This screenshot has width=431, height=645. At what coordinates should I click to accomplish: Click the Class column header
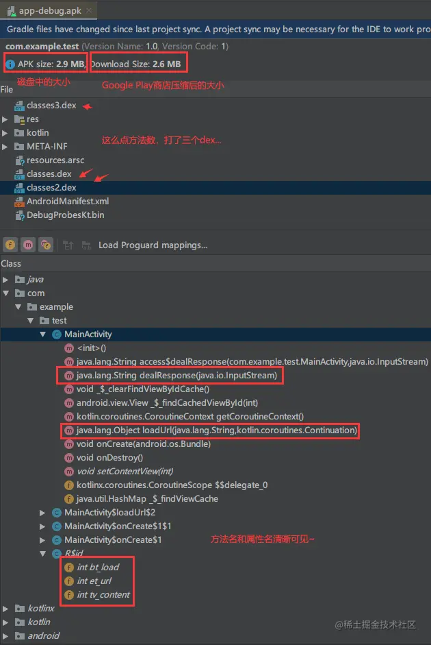coord(11,264)
